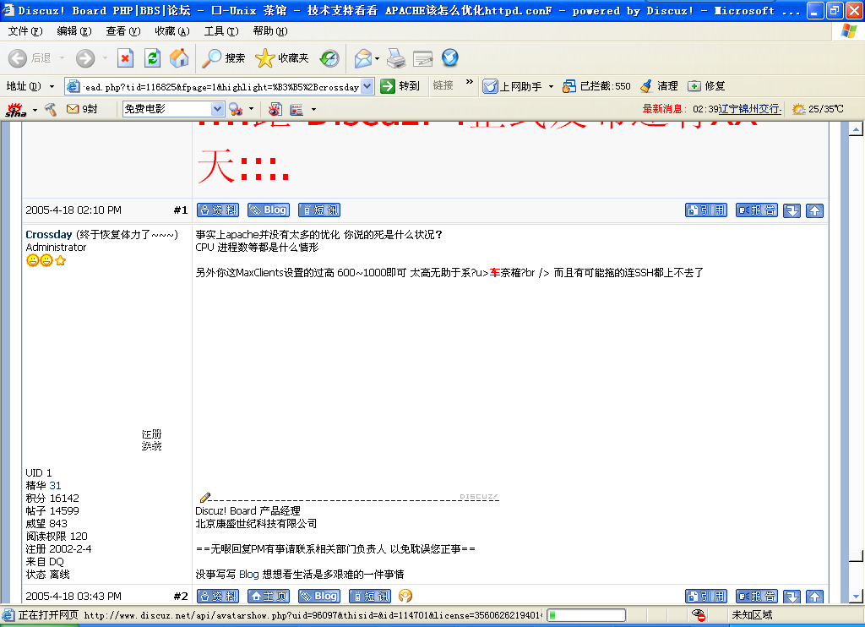Screen dimensions: 865x627
Task: Go to the Home page icon
Action: point(179,58)
